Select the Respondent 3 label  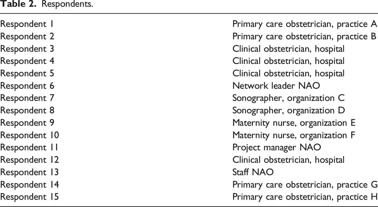(27, 49)
